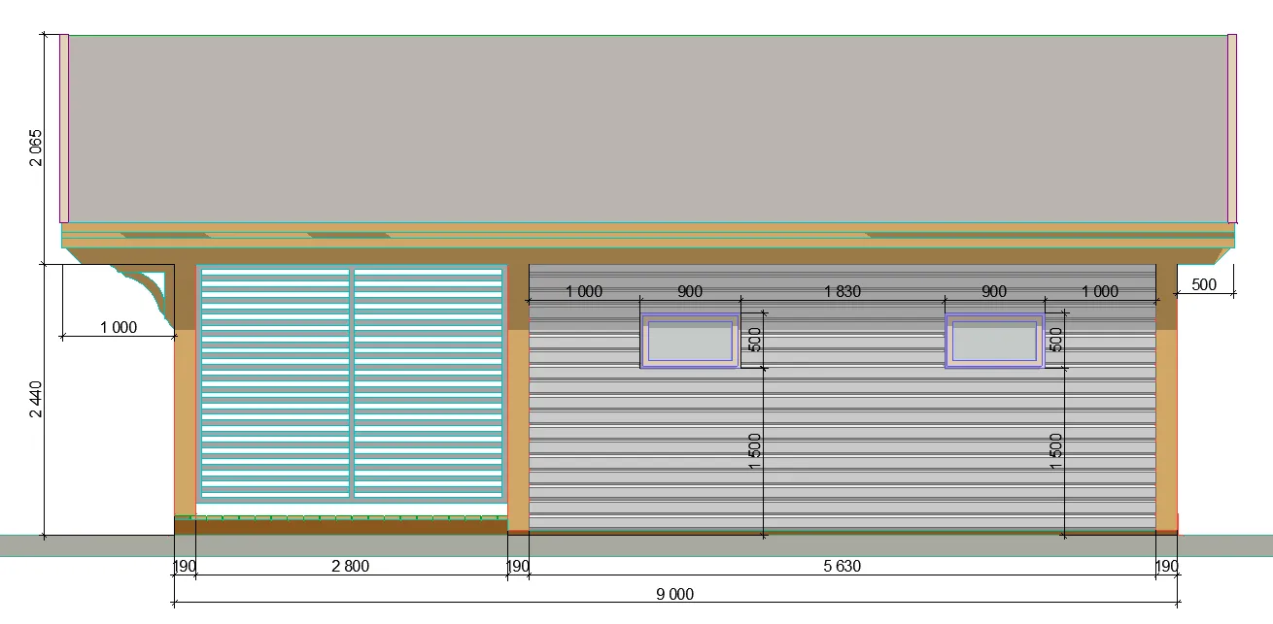This screenshot has width=1273, height=624.
Task: Click the 9 000 overall width dimension
Action: pos(674,594)
